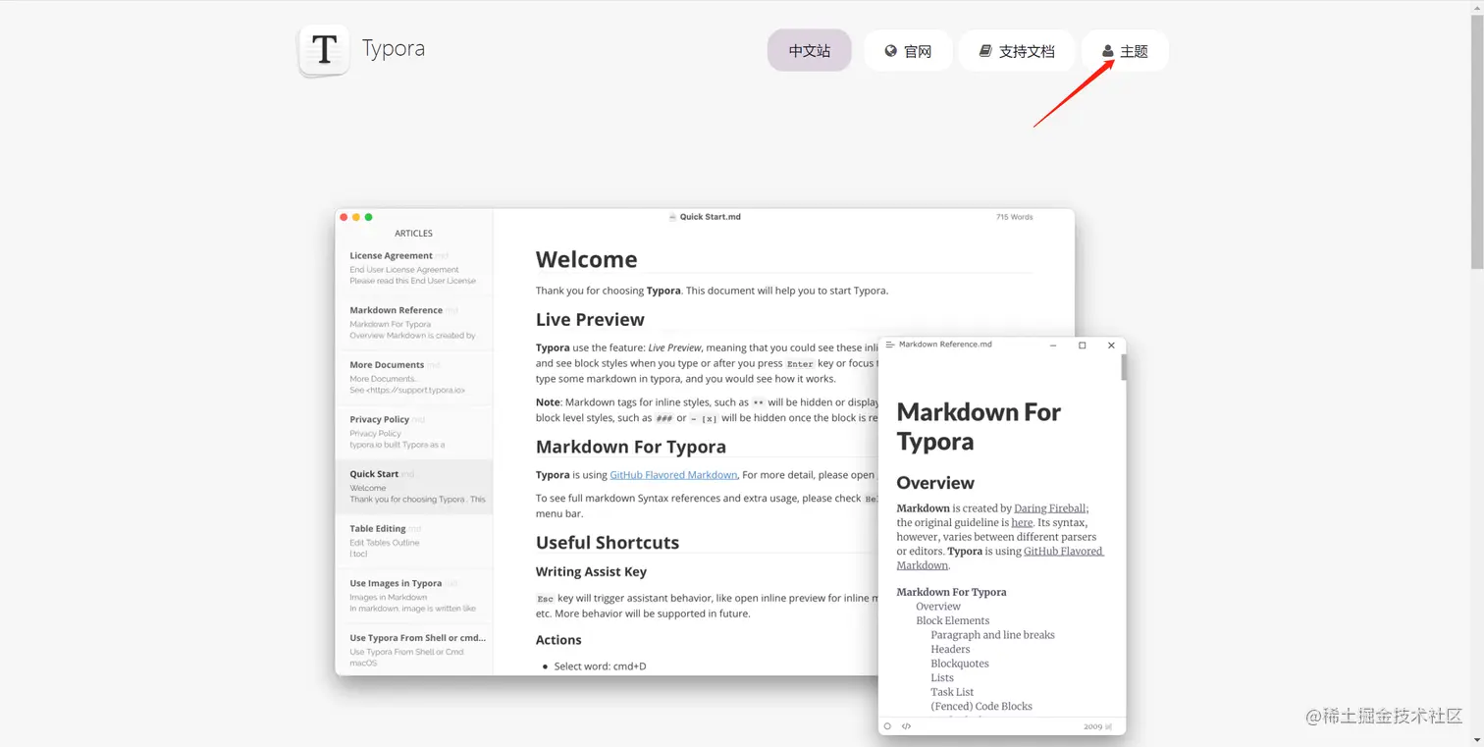Click the globe icon beside 官网
Screen dimensions: 1484x747
coord(891,51)
